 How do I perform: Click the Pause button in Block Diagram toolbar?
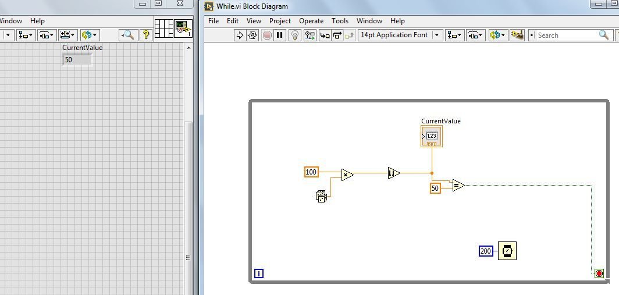[279, 35]
